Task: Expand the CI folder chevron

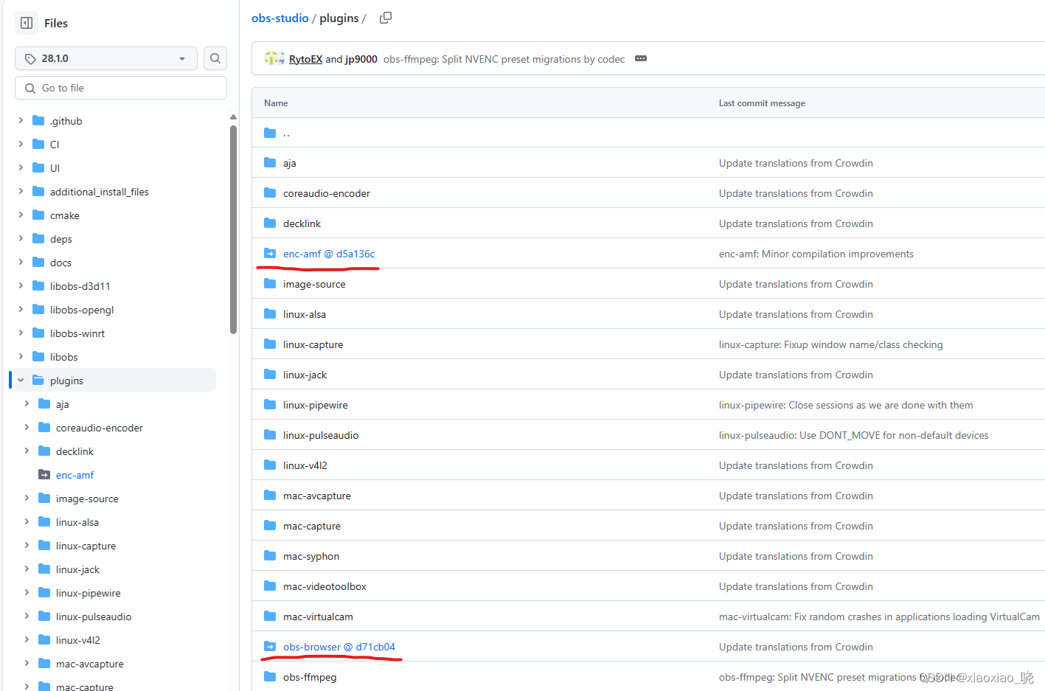Action: click(21, 144)
